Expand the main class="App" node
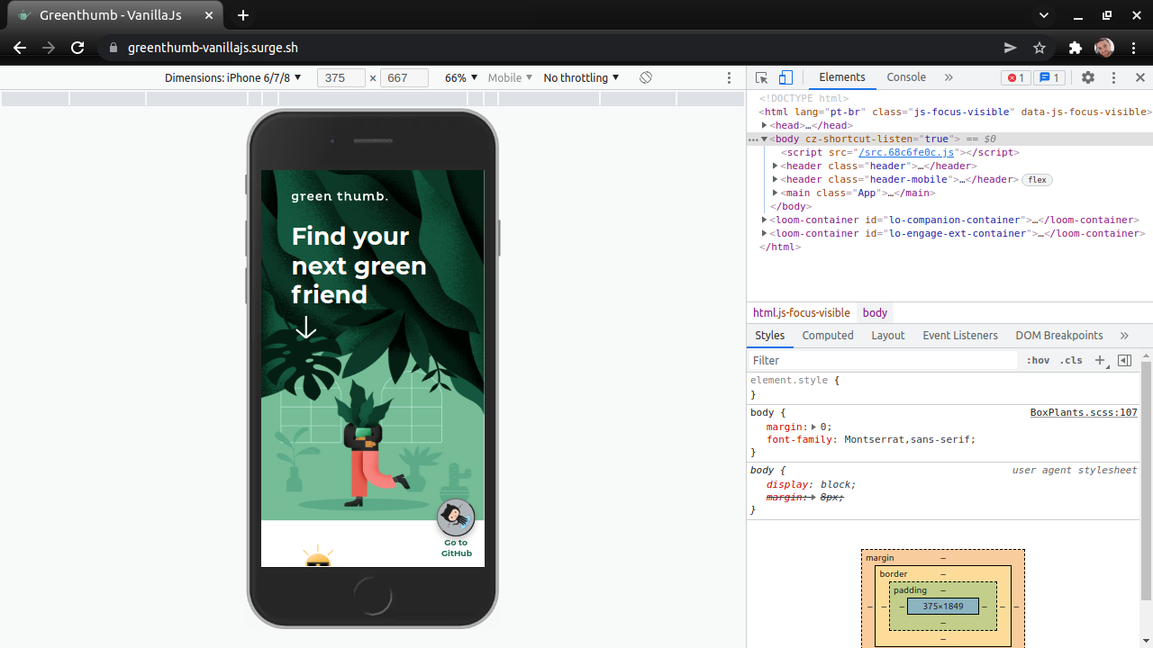1153x648 pixels. pyautogui.click(x=775, y=193)
